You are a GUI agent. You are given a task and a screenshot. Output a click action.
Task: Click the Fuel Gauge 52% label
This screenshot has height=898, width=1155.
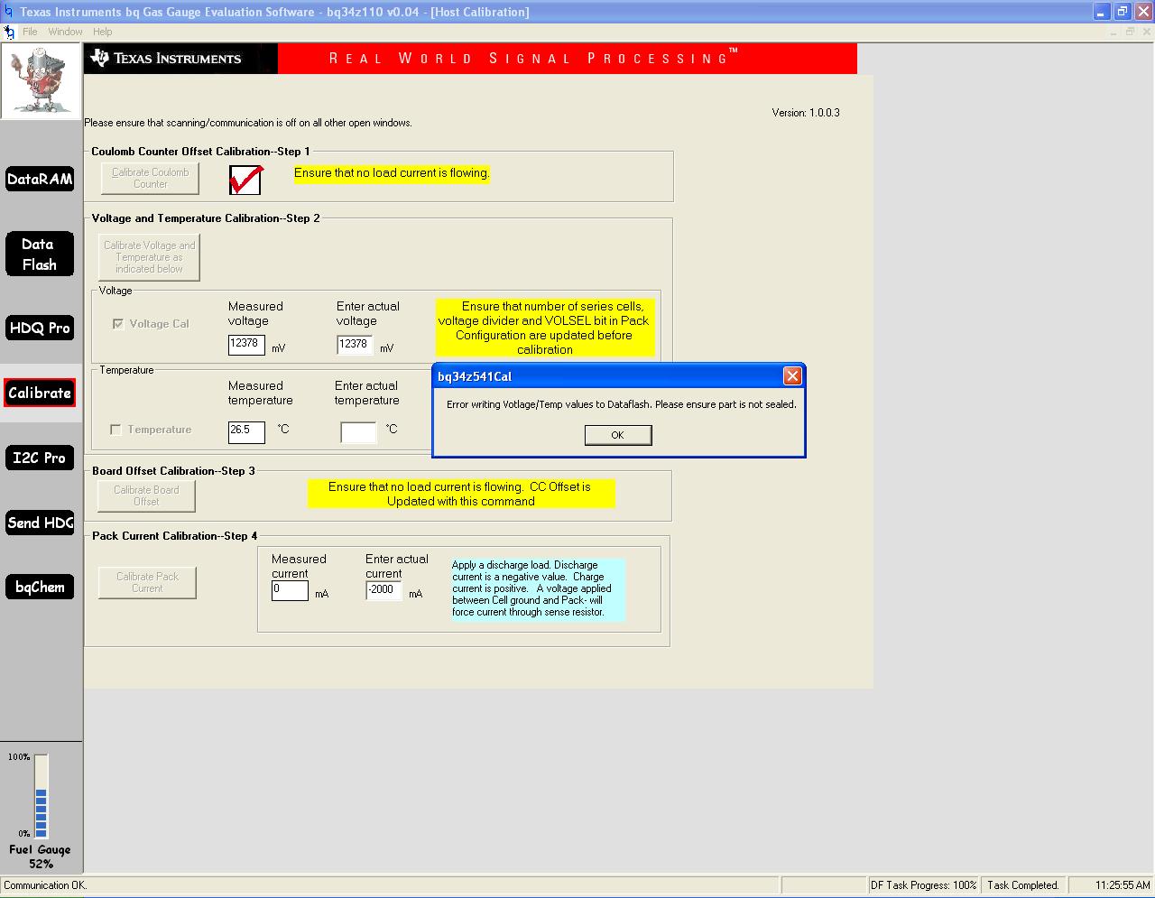pos(41,856)
